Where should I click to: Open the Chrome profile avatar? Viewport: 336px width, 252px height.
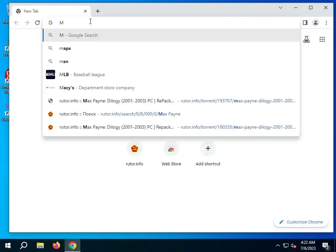pyautogui.click(x=315, y=23)
